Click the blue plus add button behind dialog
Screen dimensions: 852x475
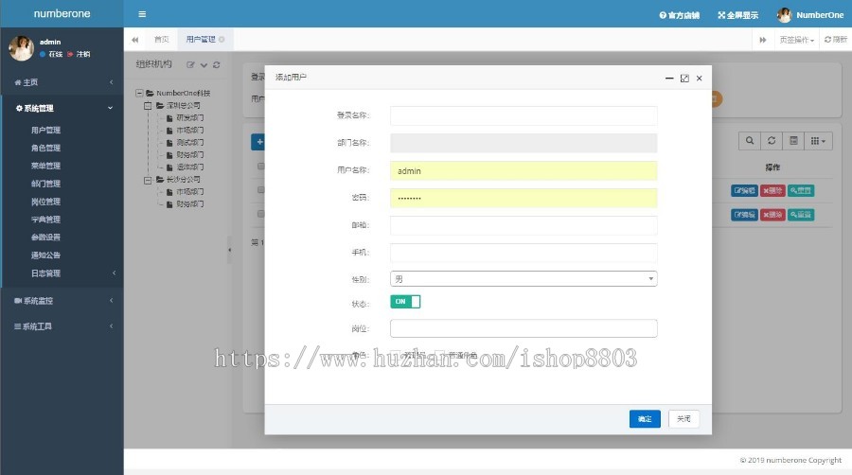click(x=258, y=142)
